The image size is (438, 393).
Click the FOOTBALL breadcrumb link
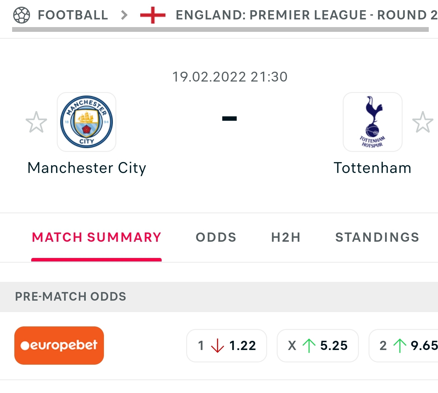tap(73, 15)
